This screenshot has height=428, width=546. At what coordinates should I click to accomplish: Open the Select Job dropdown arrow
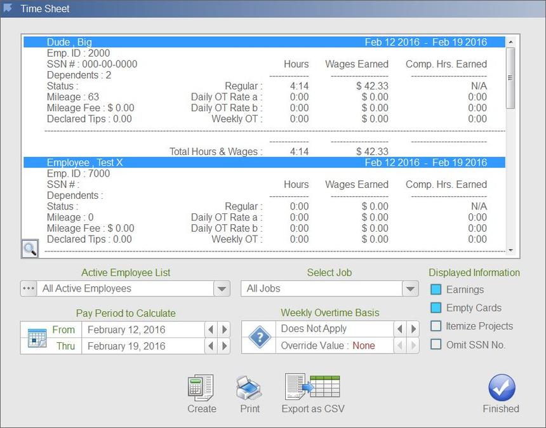click(410, 288)
